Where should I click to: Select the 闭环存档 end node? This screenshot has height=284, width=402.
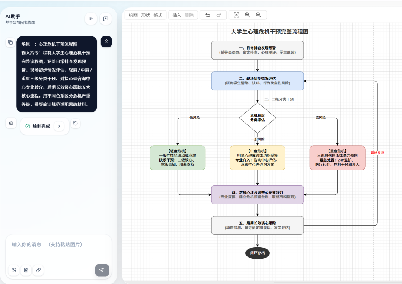pyautogui.click(x=258, y=253)
